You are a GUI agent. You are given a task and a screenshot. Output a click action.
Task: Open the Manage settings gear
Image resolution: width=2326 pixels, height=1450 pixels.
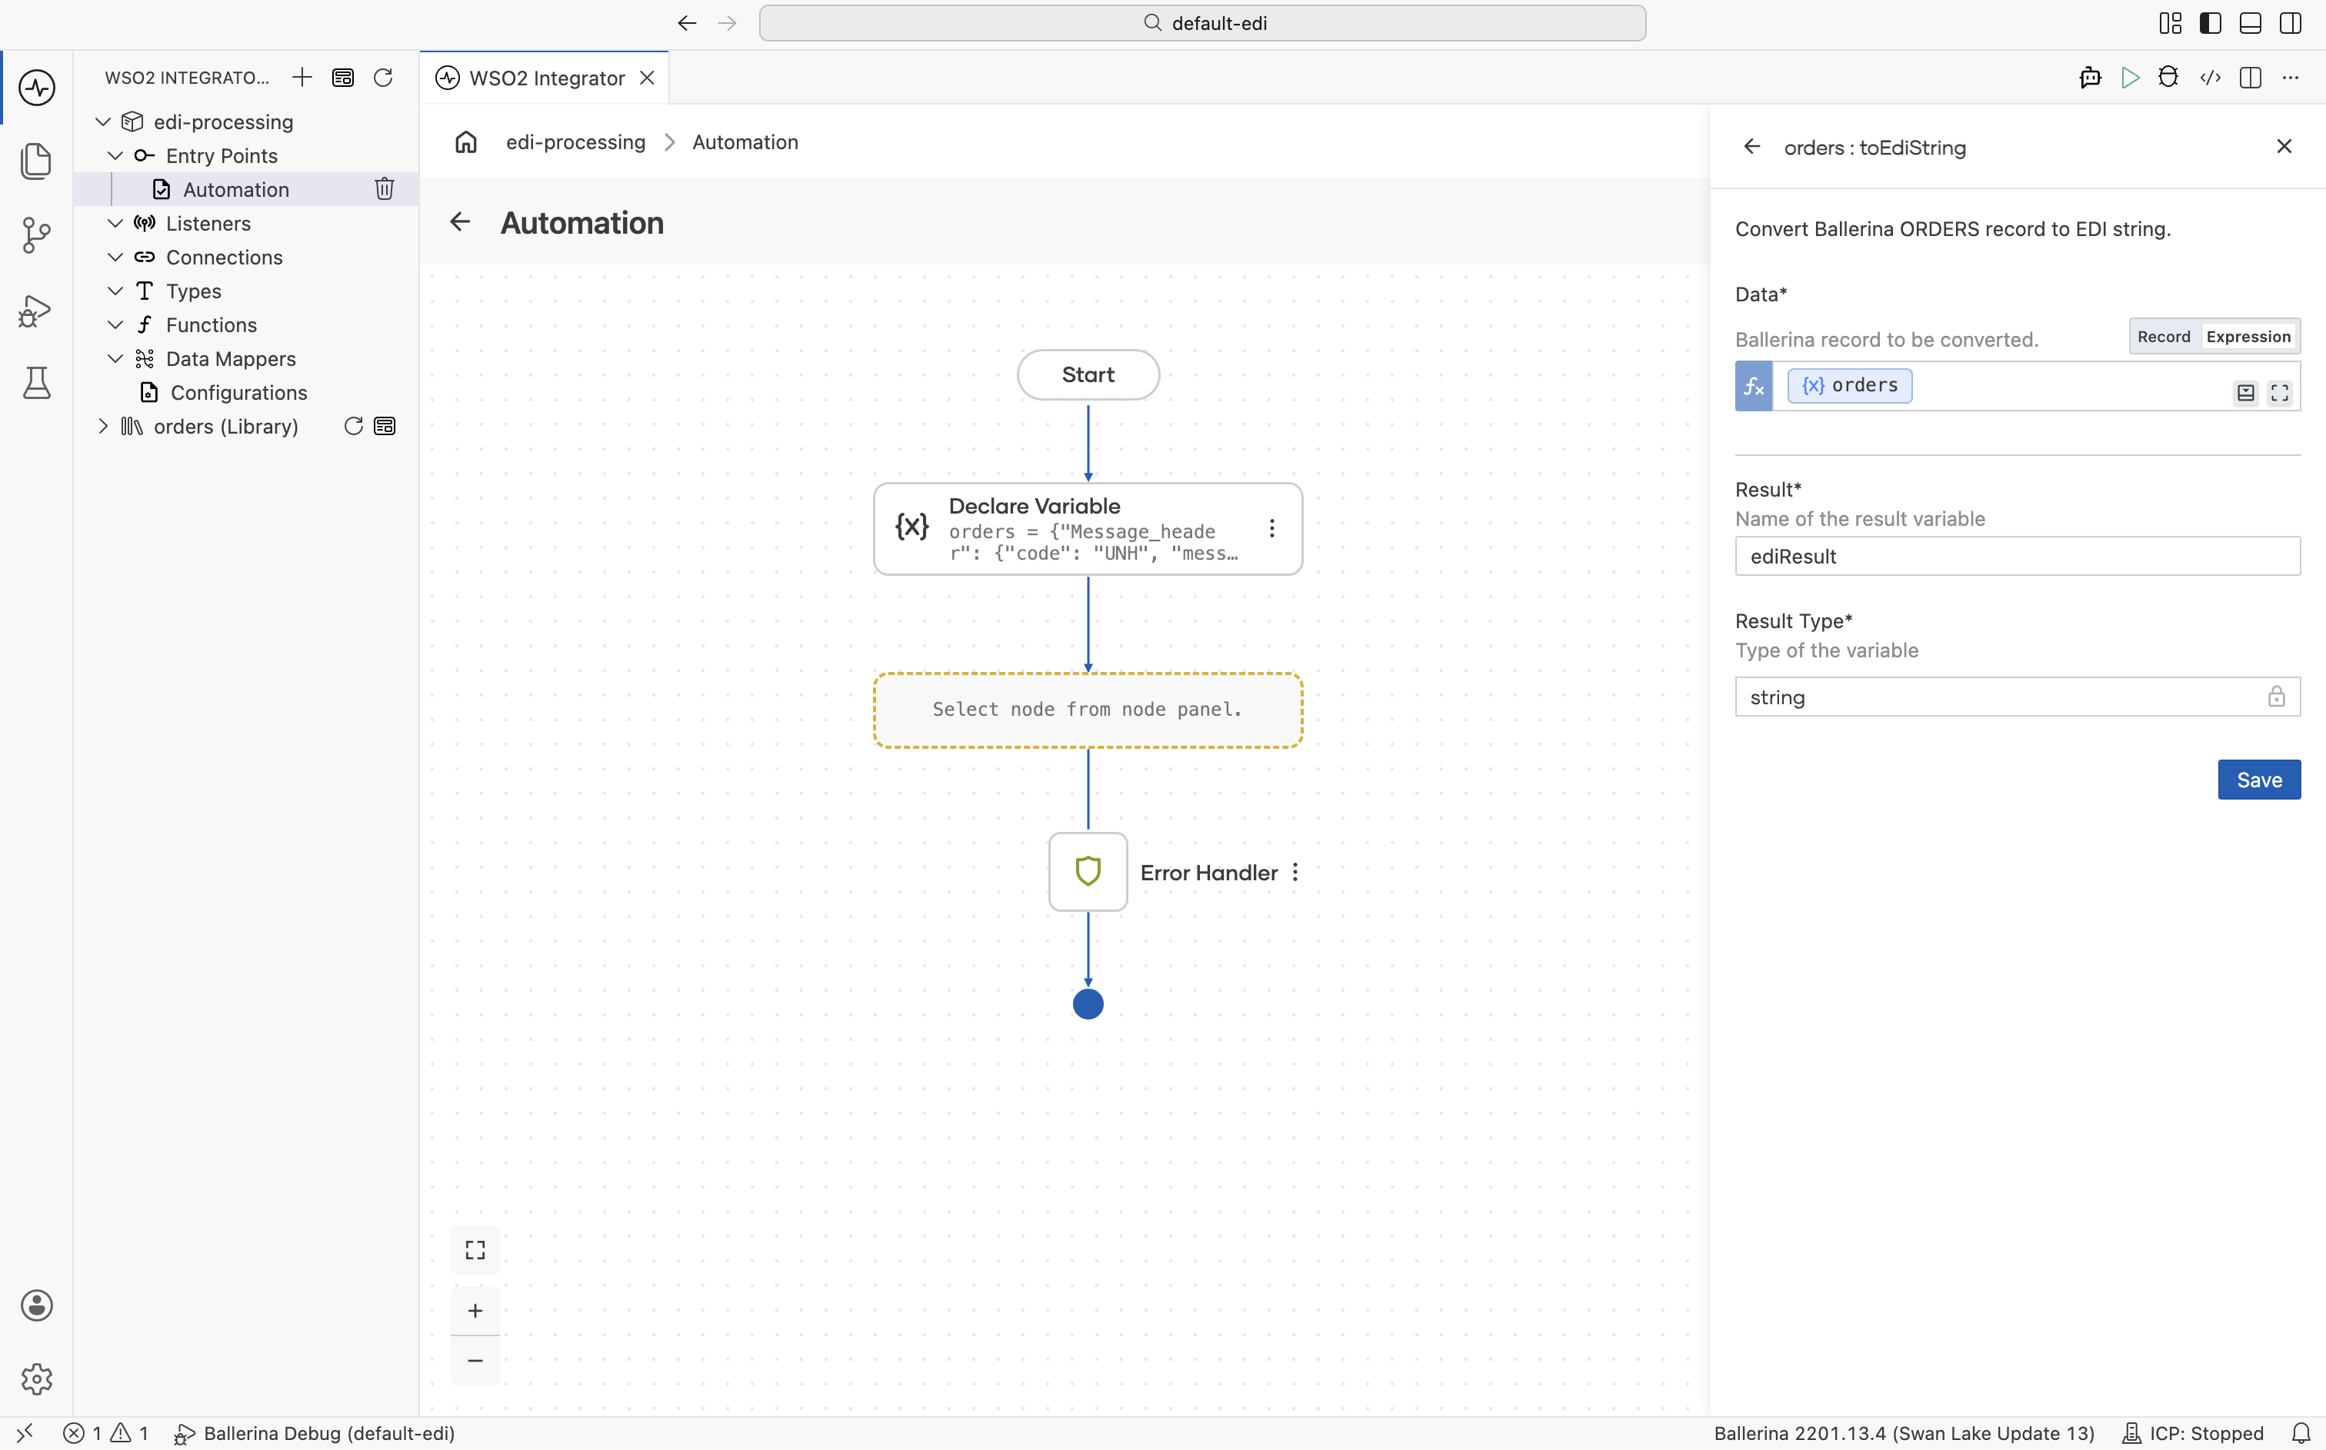36,1379
